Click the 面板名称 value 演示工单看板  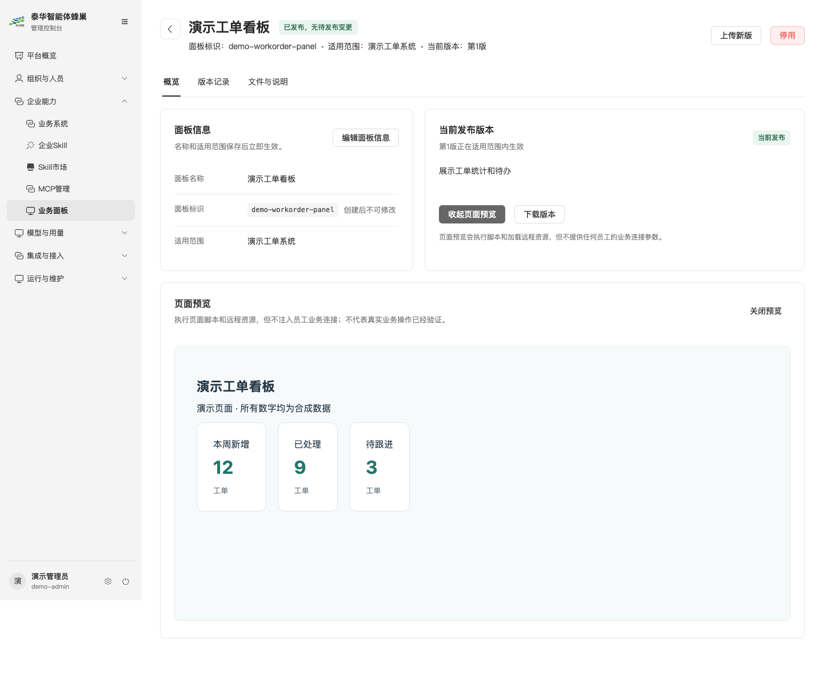(271, 179)
